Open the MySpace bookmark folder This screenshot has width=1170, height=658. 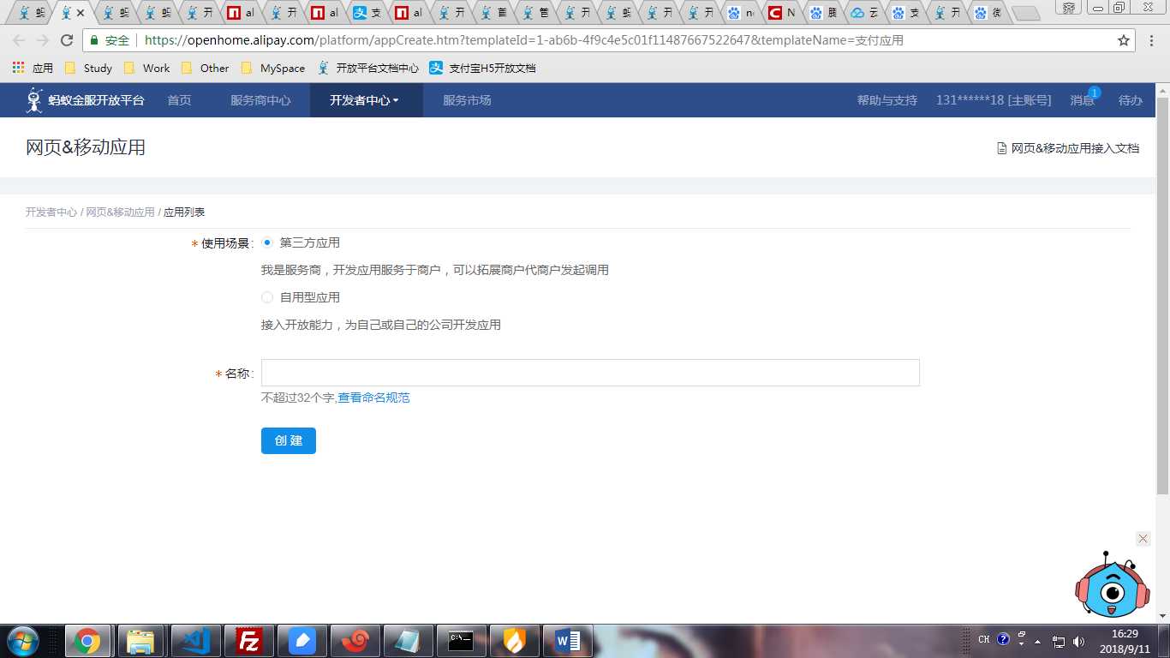(x=272, y=68)
